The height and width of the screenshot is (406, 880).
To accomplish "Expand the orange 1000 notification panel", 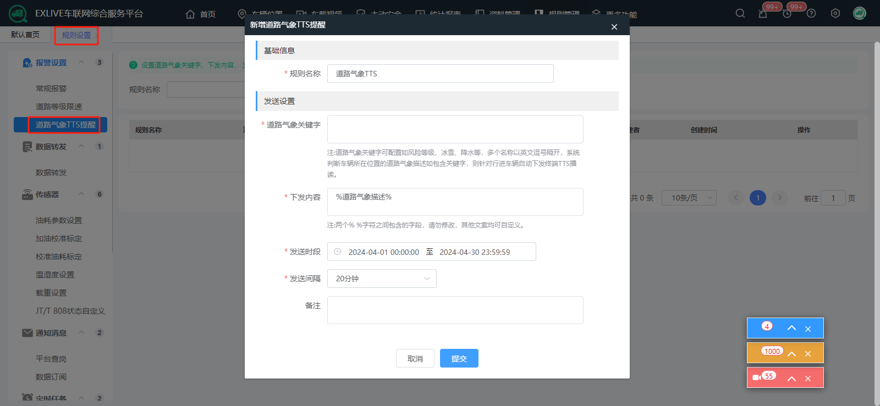I will (x=791, y=353).
